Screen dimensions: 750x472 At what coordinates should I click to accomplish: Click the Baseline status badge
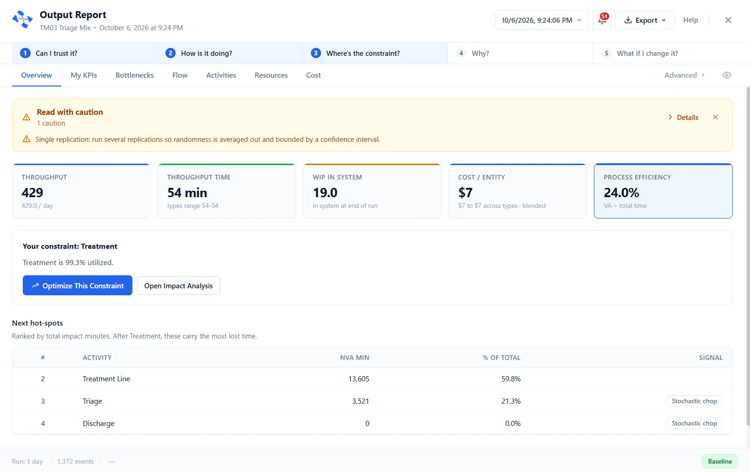pyautogui.click(x=720, y=461)
